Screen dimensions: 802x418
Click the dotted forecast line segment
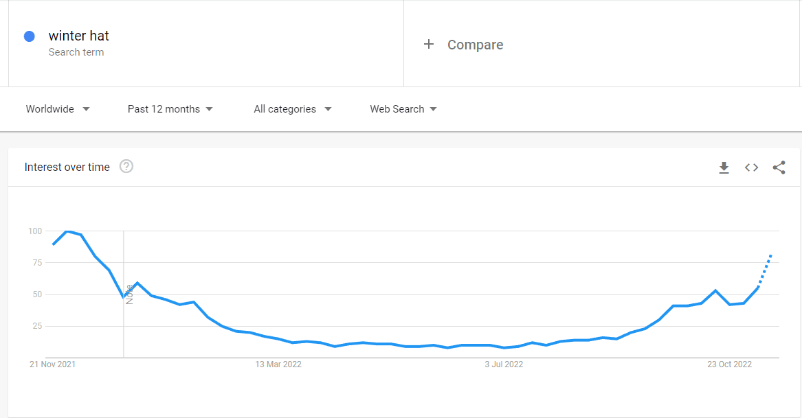point(765,271)
